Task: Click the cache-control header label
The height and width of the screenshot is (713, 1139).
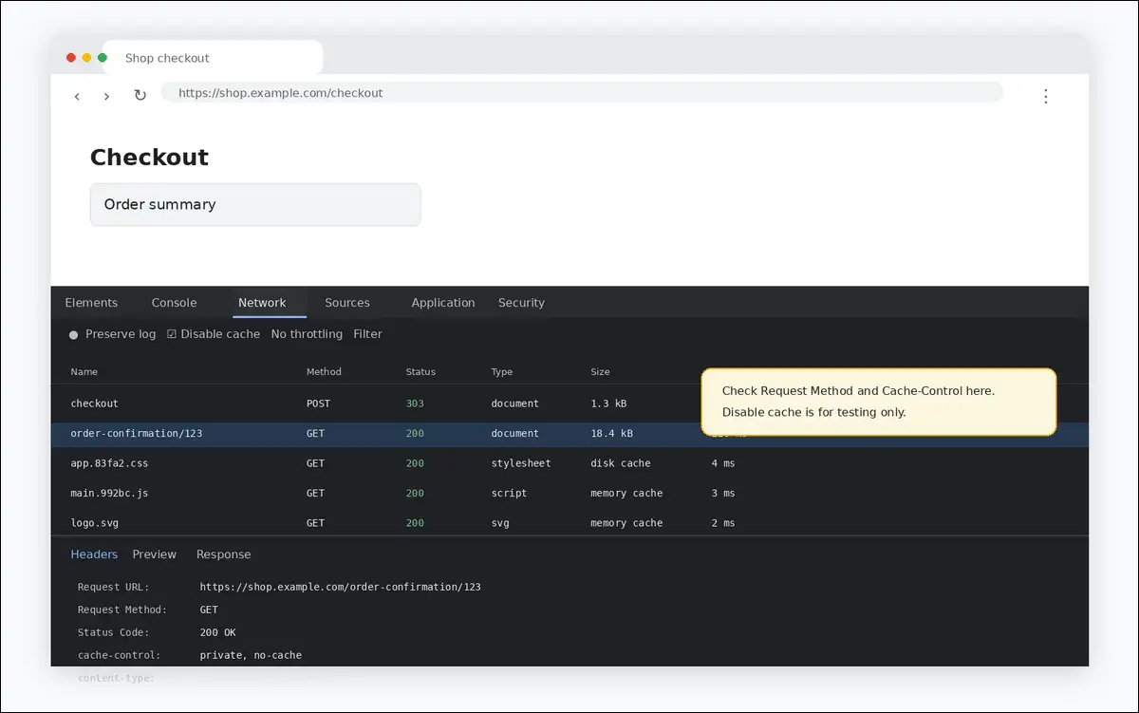Action: point(119,655)
